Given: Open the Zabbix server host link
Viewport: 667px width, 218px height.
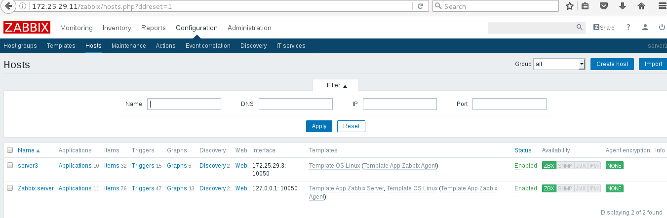Looking at the screenshot, I should 36,188.
